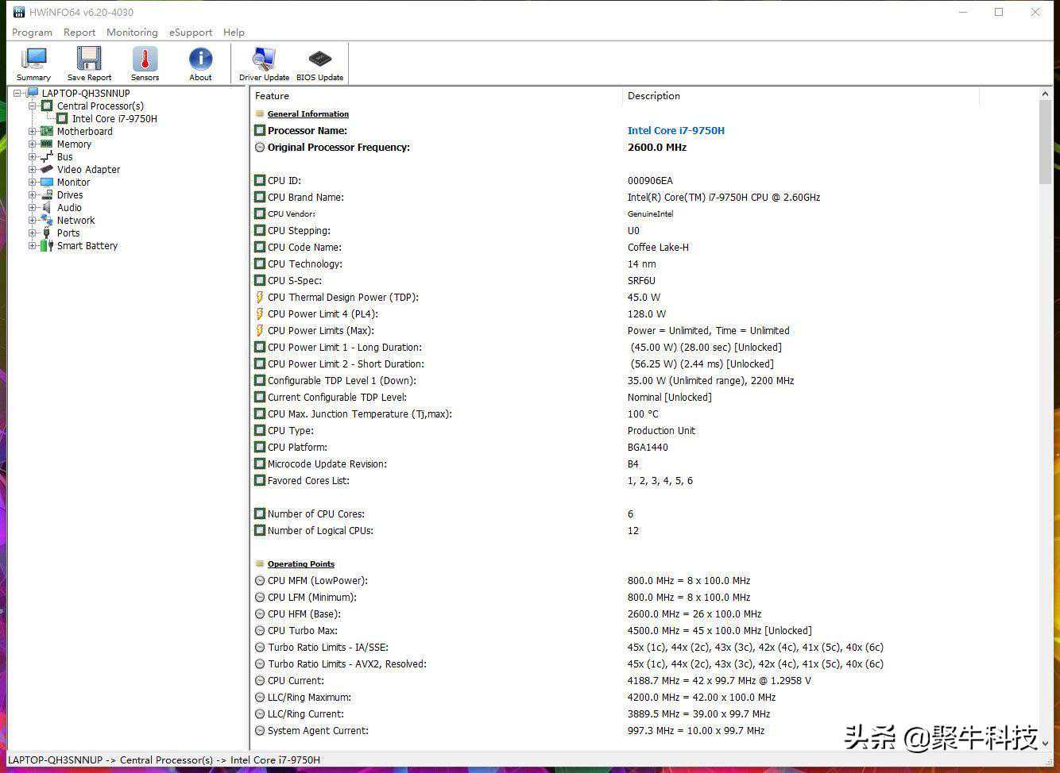Viewport: 1060px width, 773px height.
Task: Expand the Memory tree node
Action: coord(33,144)
